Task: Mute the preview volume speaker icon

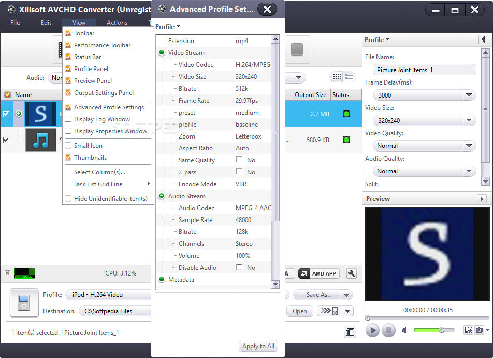Action: 405,330
